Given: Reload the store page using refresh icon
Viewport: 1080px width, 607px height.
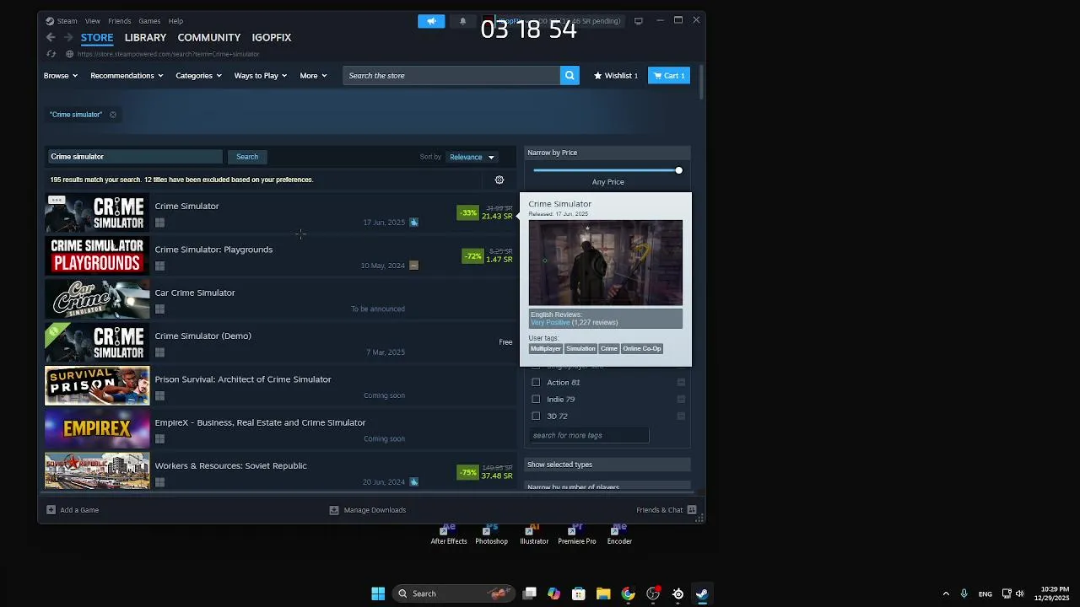Looking at the screenshot, I should tap(51, 54).
